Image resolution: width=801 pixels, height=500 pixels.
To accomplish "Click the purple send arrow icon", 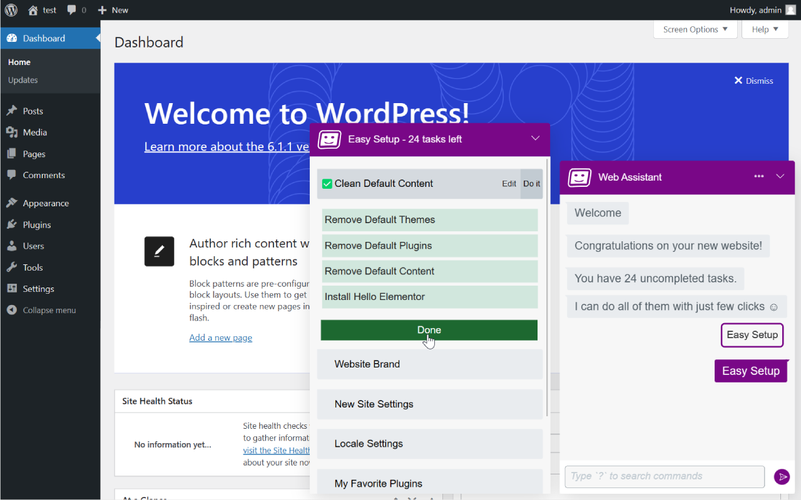I will (782, 477).
